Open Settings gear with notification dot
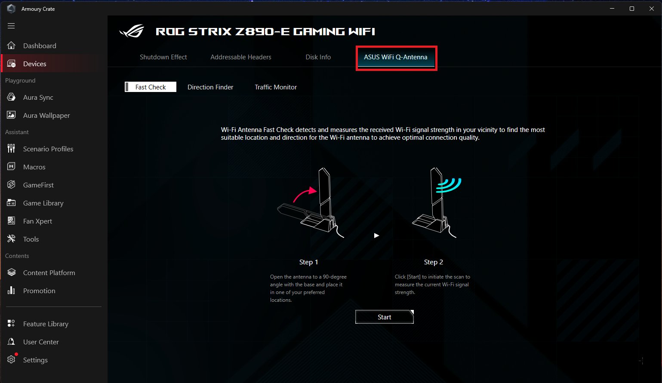 click(12, 359)
